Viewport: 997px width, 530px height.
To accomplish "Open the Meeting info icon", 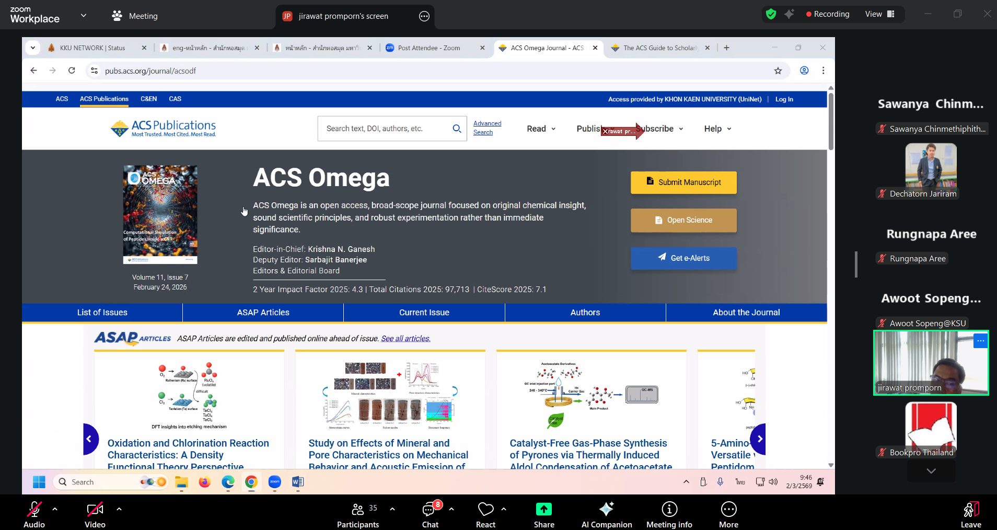I will pyautogui.click(x=669, y=509).
